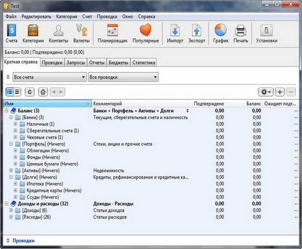Screen dimensions: 302x249
Task: Toggle the flat list view mode button
Action: (17, 92)
